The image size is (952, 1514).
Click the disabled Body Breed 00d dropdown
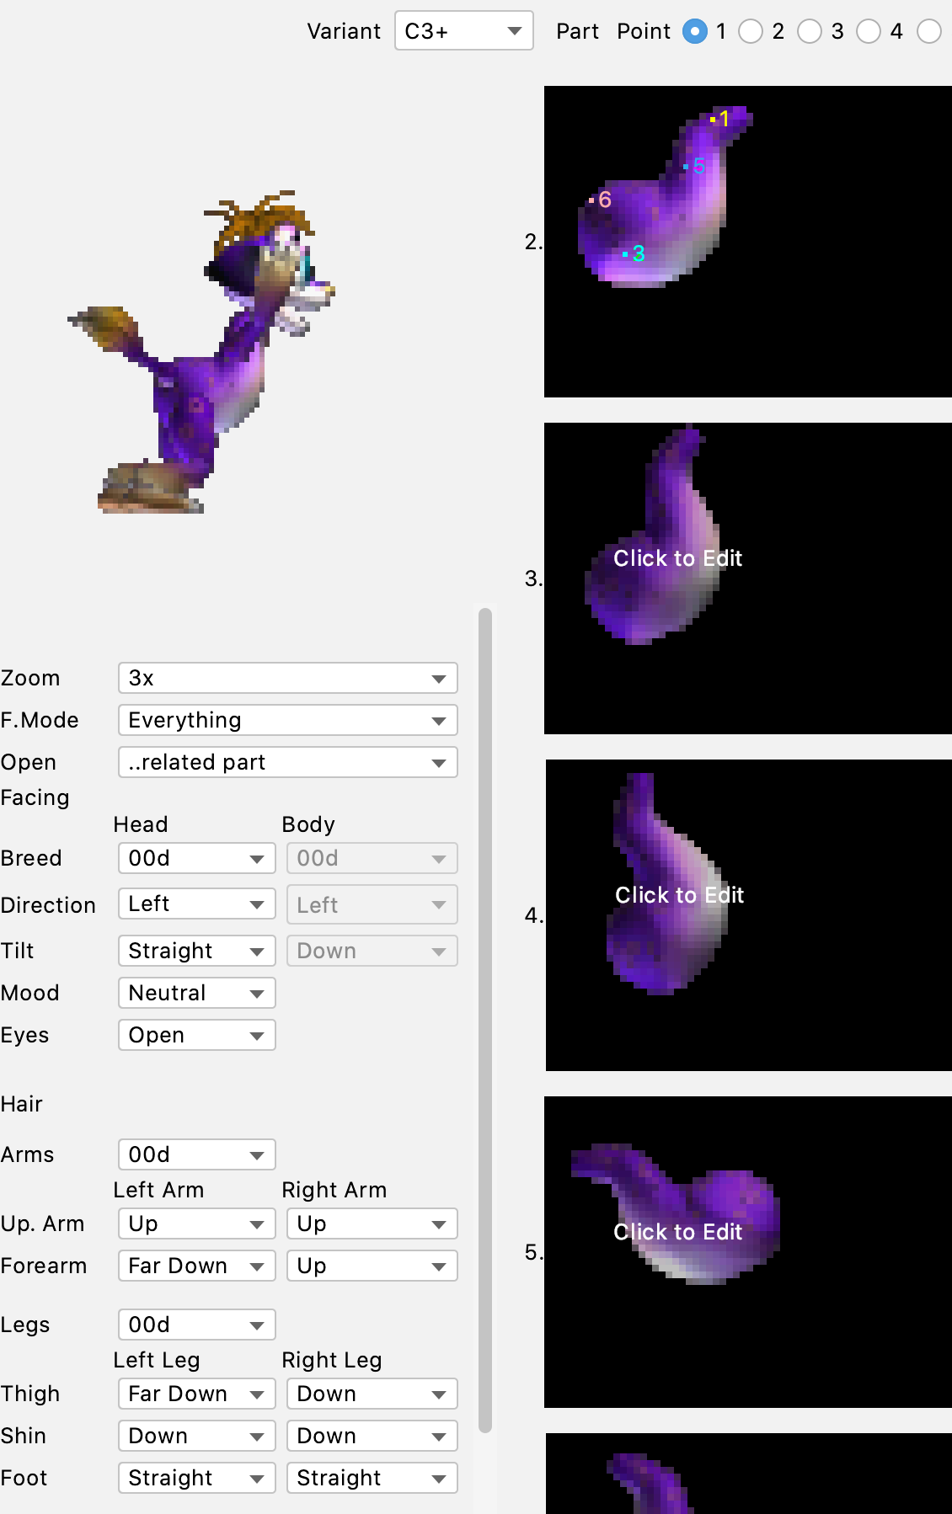(372, 858)
